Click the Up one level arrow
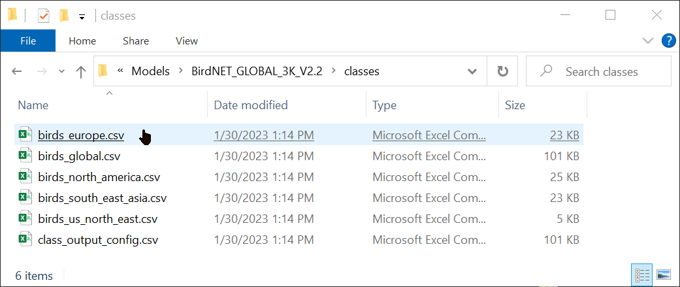680x287 pixels. click(80, 71)
